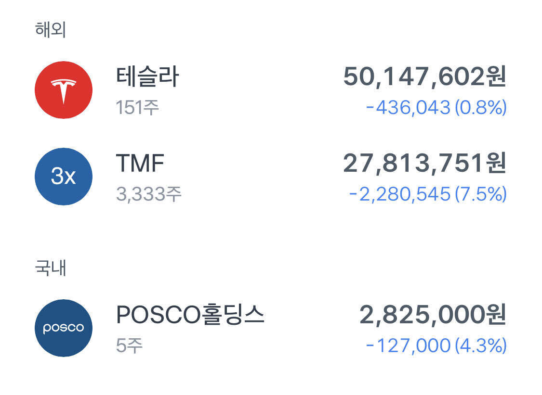The width and height of the screenshot is (542, 395).
Task: Click POSCO's (4.3%) loss percentage
Action: pyautogui.click(x=481, y=346)
